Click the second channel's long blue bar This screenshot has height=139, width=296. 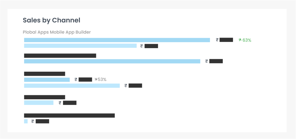tap(112, 61)
